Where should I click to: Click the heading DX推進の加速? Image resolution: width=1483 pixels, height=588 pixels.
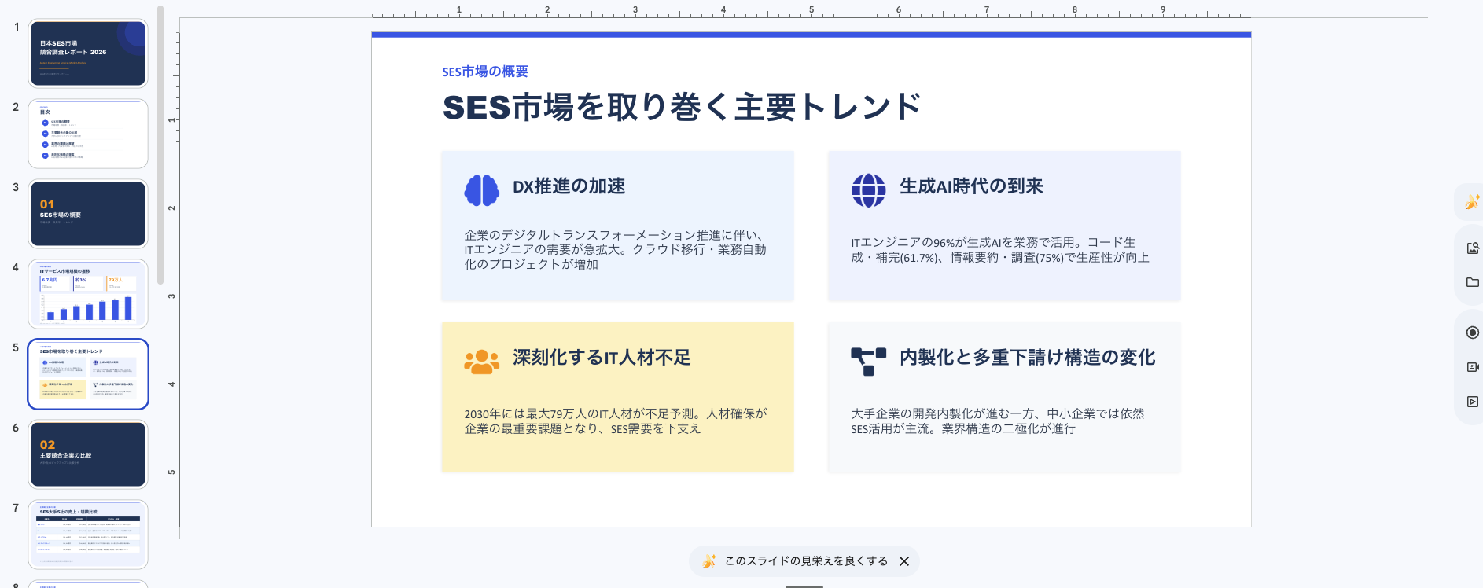(569, 186)
